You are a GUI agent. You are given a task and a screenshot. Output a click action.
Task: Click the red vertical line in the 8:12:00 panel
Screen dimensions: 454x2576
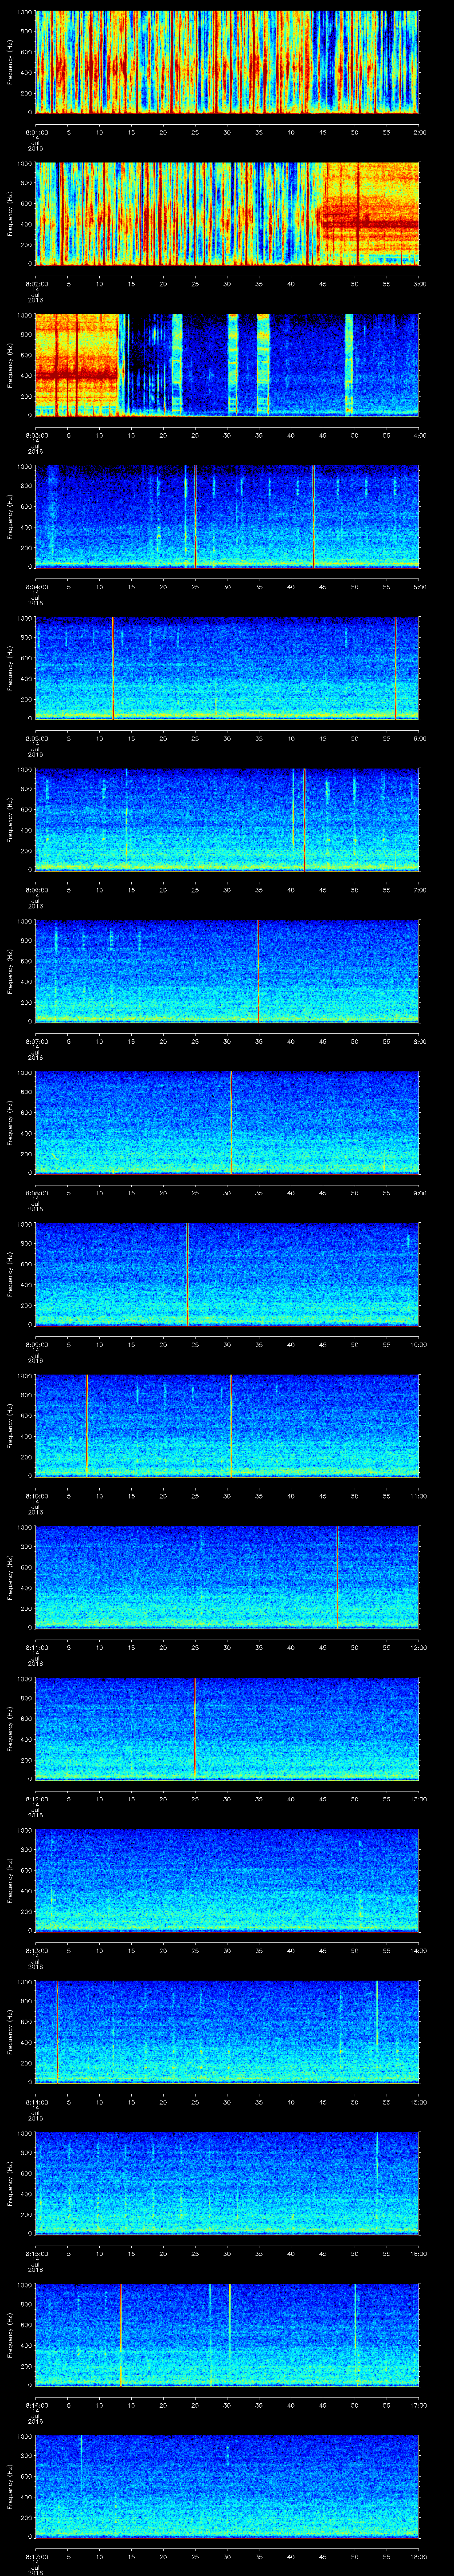[195, 1729]
